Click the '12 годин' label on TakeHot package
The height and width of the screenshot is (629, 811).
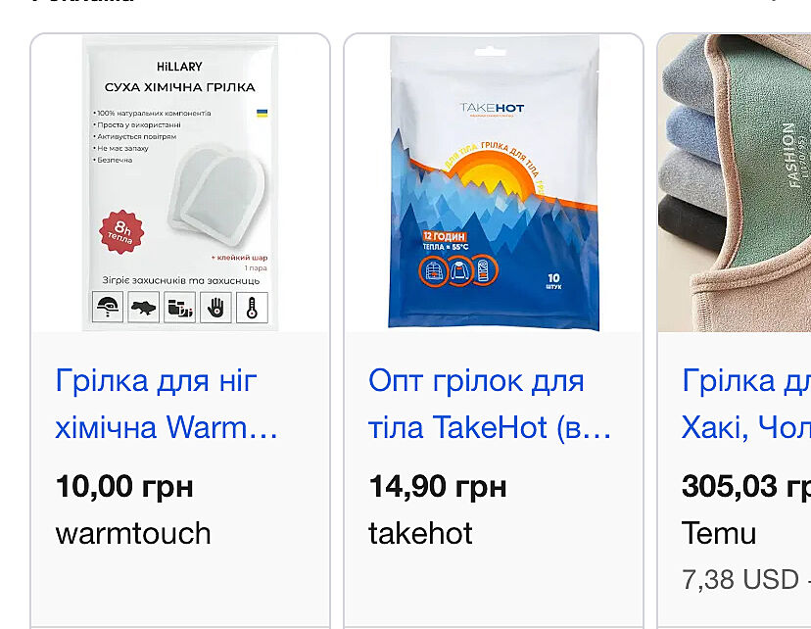(445, 236)
